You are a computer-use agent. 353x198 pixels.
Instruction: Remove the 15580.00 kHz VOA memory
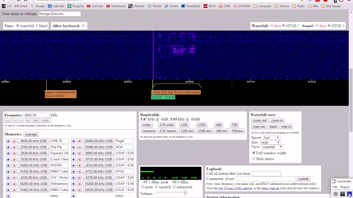[x=79, y=147]
